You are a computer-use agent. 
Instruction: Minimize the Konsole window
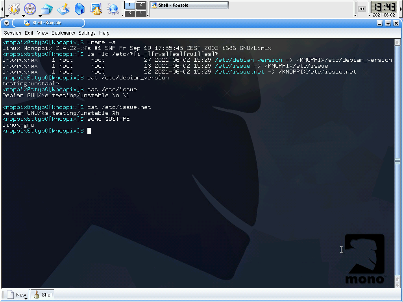tap(380, 23)
